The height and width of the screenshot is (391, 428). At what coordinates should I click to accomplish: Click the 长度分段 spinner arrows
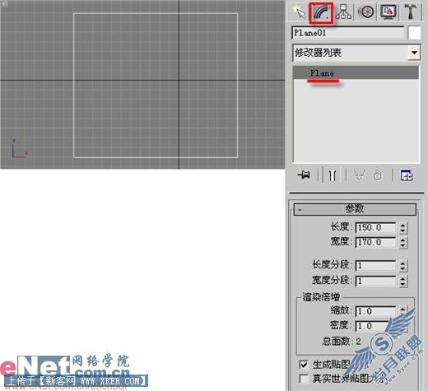point(402,265)
